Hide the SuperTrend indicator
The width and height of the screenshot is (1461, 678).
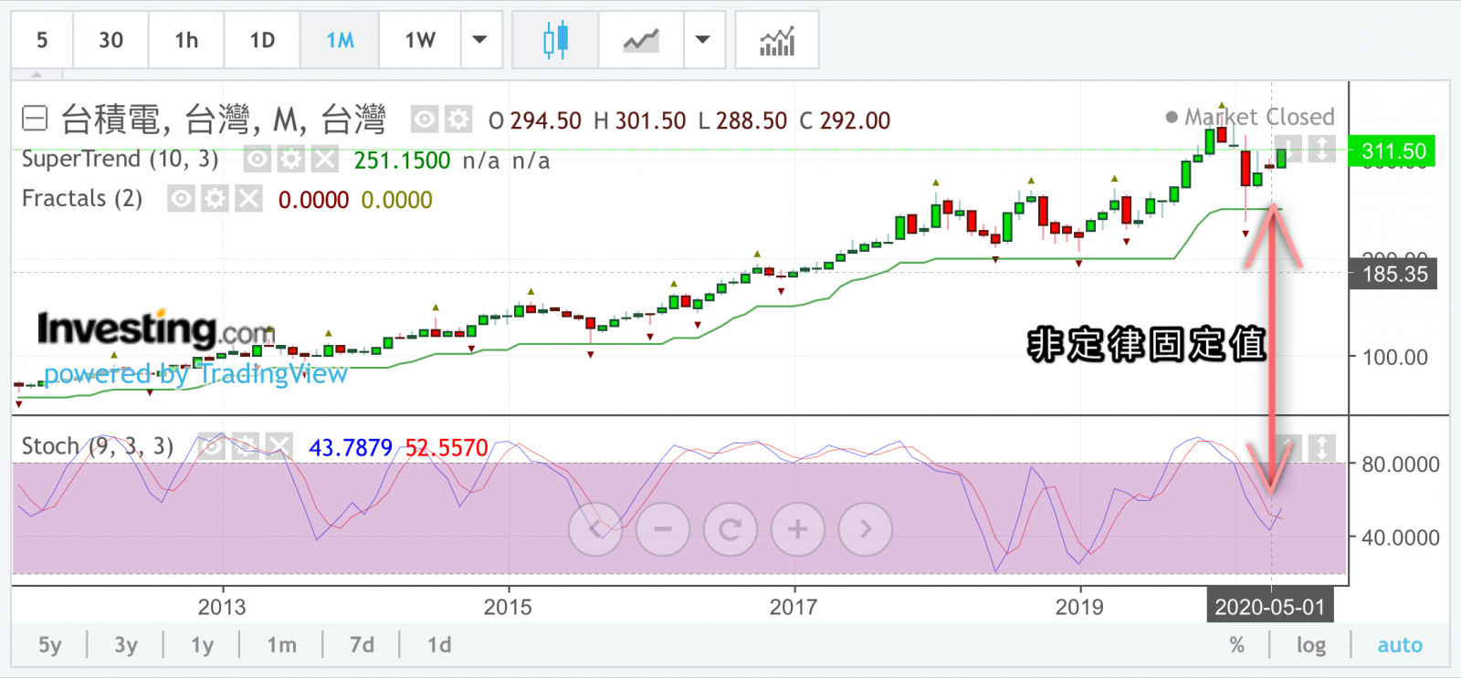pyautogui.click(x=258, y=160)
